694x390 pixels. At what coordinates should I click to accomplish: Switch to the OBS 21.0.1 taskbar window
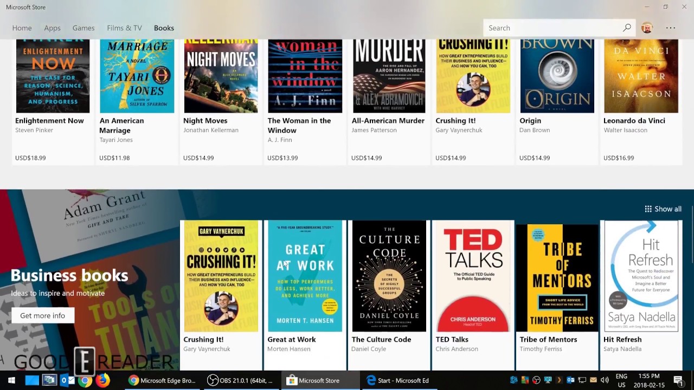(241, 380)
